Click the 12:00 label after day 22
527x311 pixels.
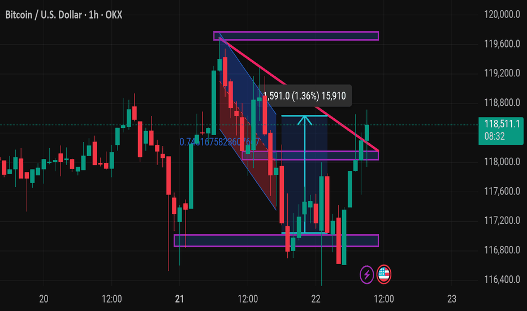[x=384, y=299]
